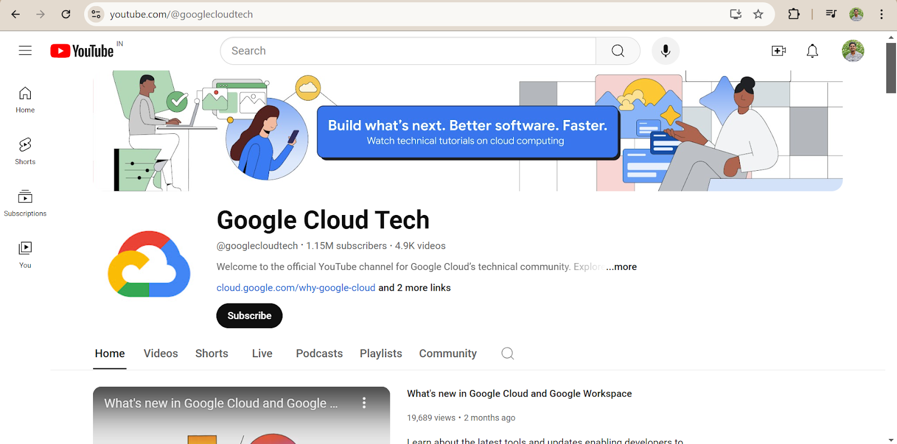This screenshot has width=897, height=444.
Task: Switch to the Videos tab
Action: (x=161, y=354)
